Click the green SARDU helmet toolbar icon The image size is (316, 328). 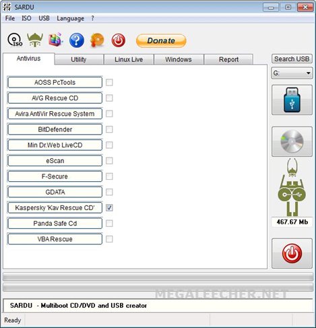coord(35,40)
